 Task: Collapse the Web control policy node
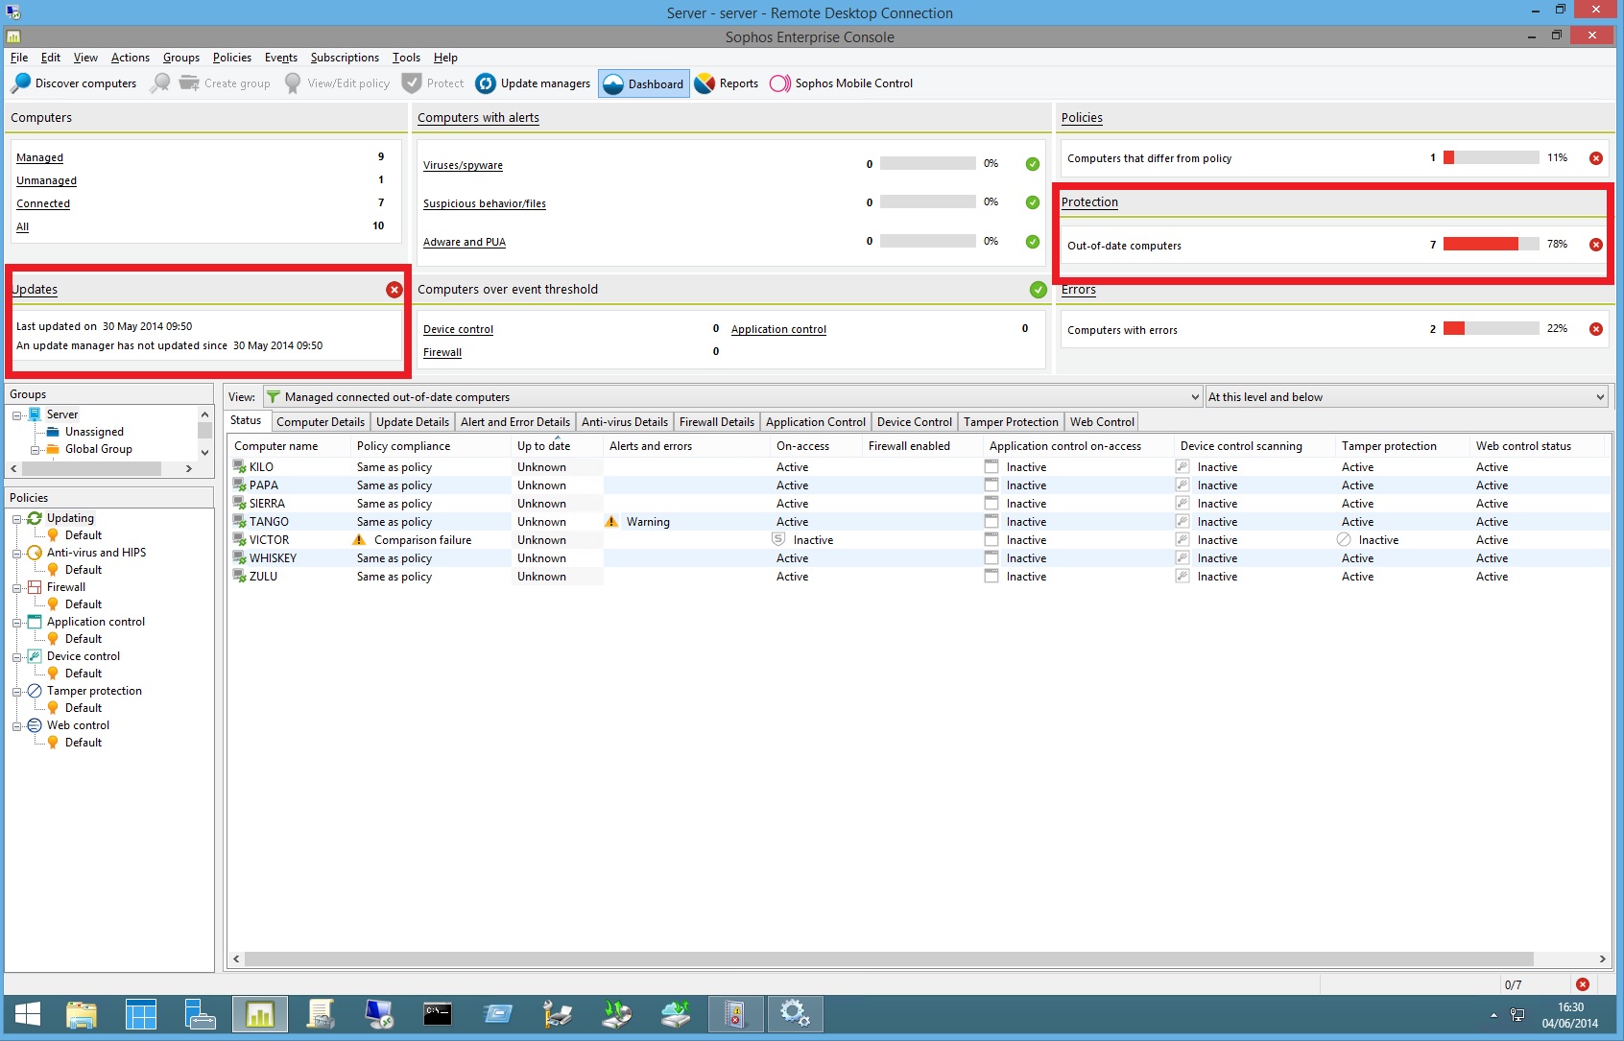point(17,726)
